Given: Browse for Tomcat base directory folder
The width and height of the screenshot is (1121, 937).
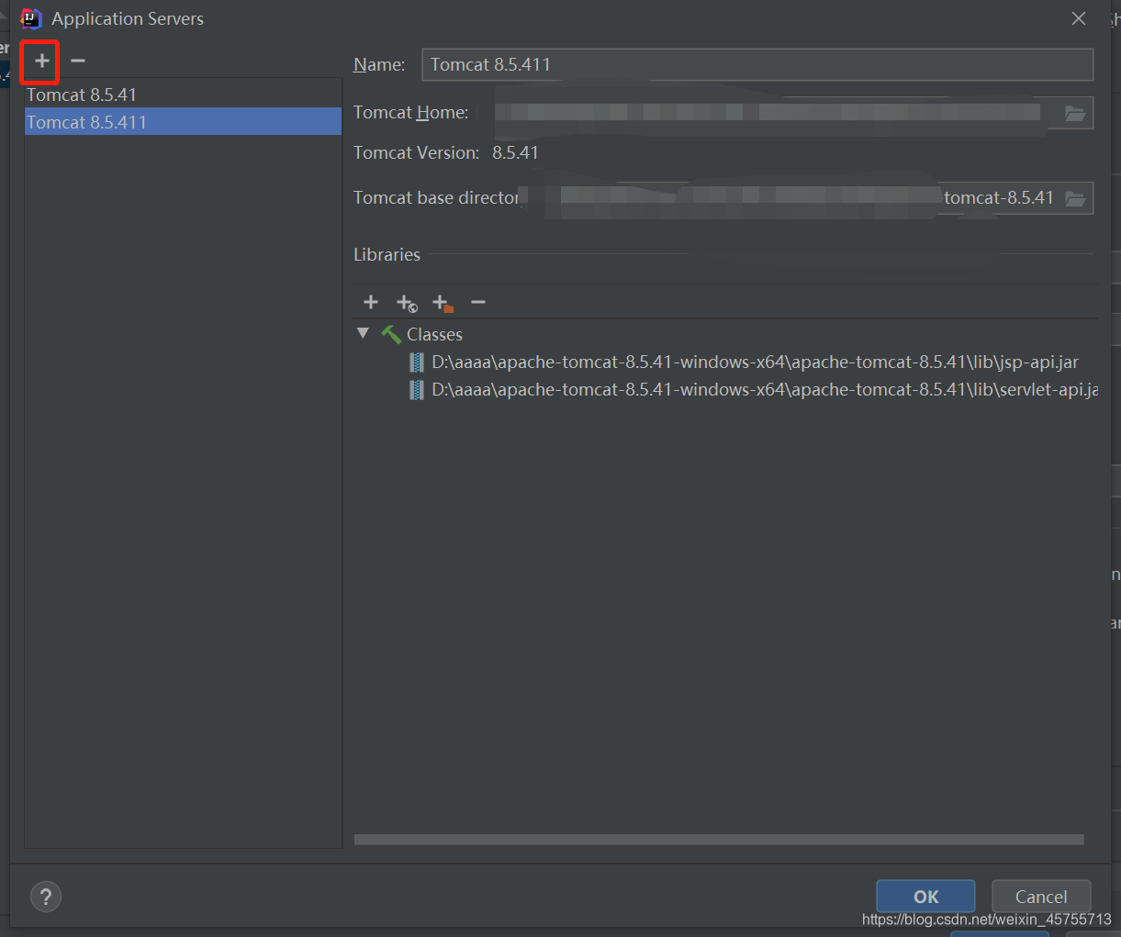Looking at the screenshot, I should 1074,198.
